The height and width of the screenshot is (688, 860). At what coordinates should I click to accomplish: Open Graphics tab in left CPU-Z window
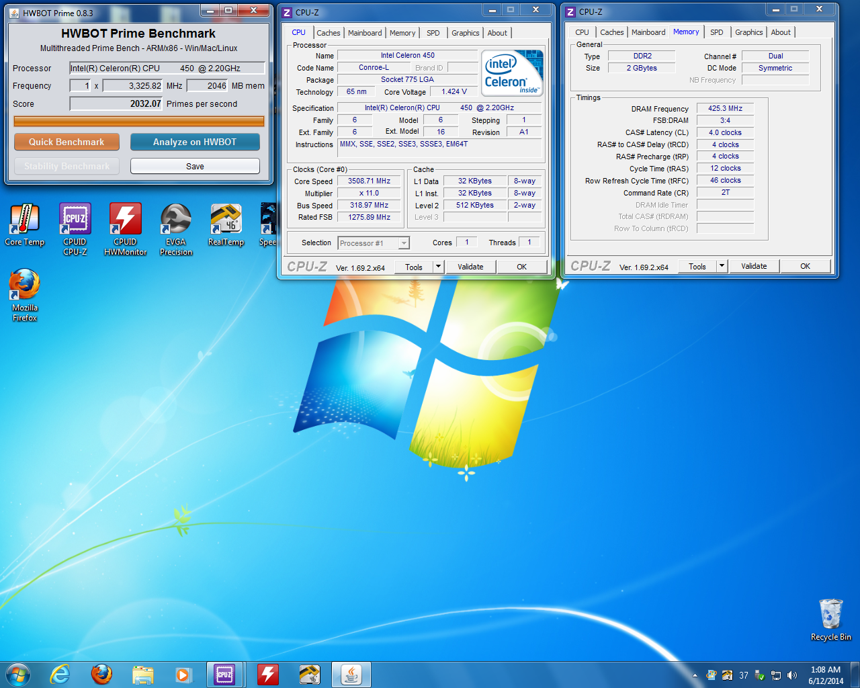click(466, 33)
